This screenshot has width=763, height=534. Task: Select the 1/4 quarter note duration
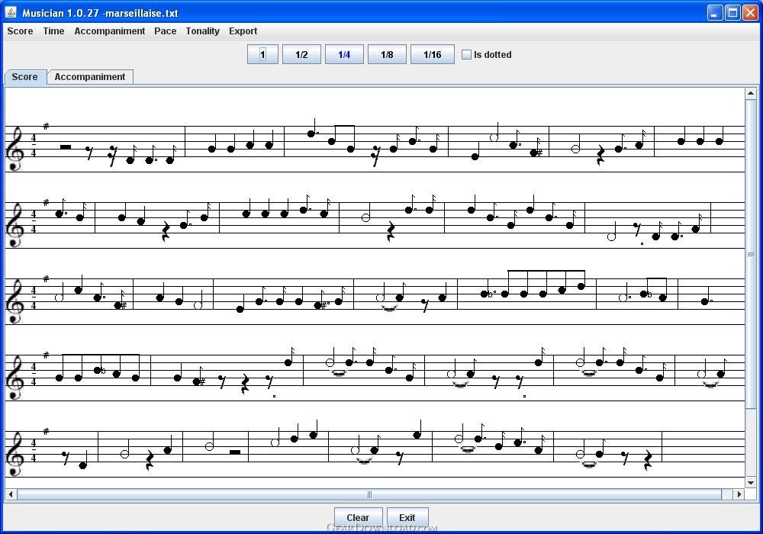(x=345, y=54)
